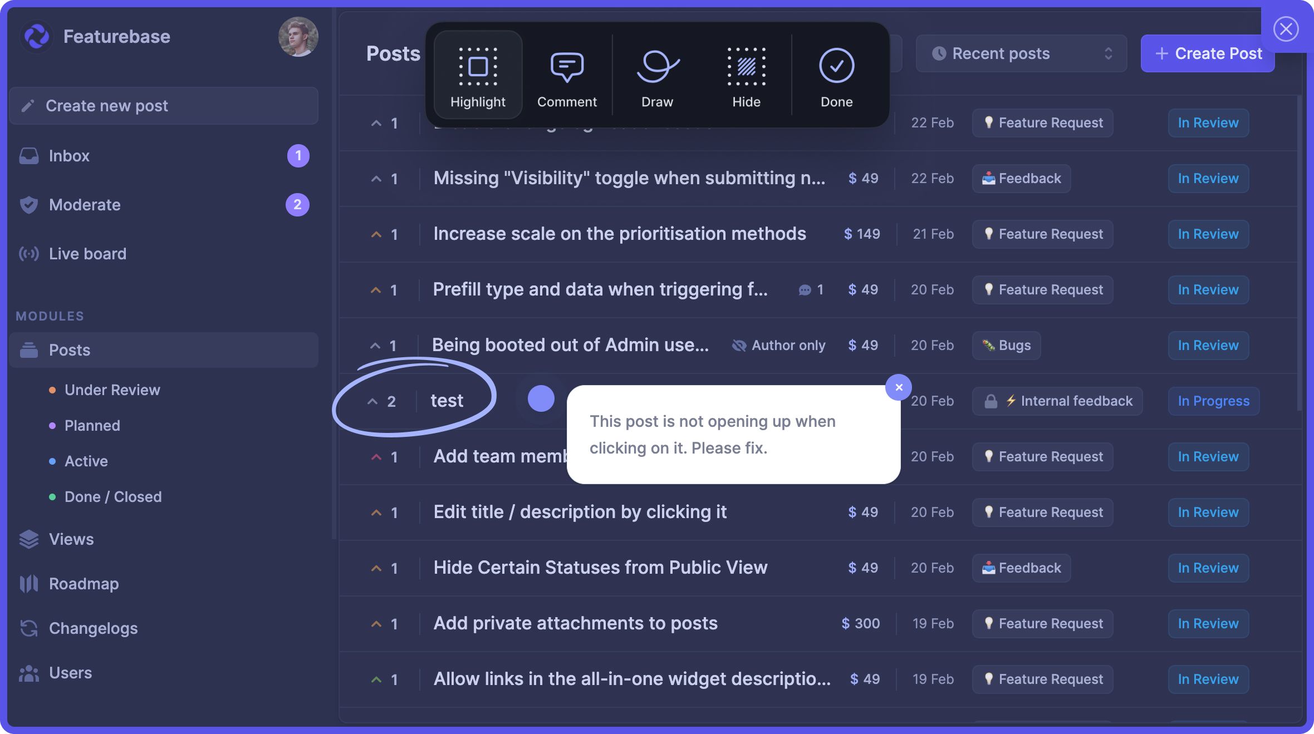
Task: Close the annotation comment popup
Action: click(899, 387)
